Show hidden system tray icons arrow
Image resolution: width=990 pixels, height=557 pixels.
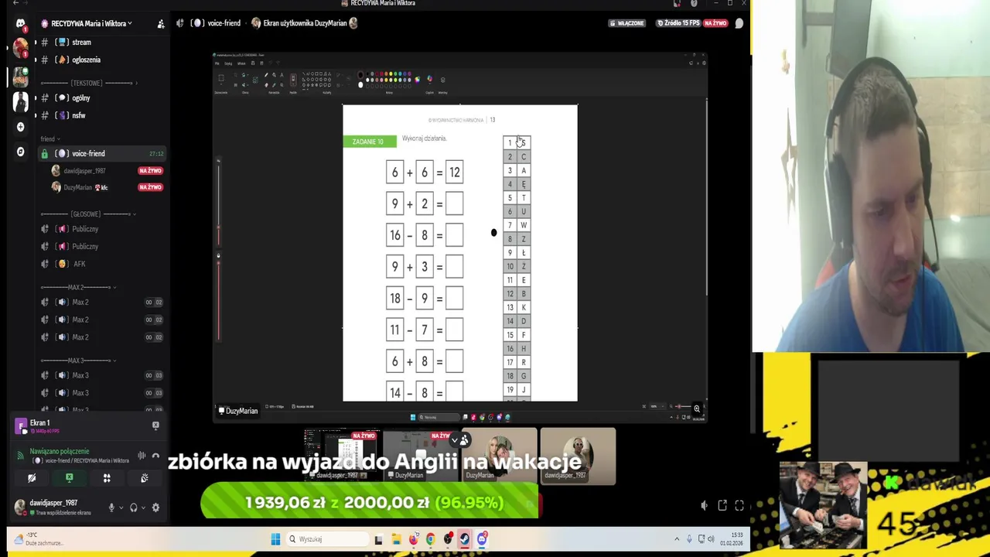677,539
